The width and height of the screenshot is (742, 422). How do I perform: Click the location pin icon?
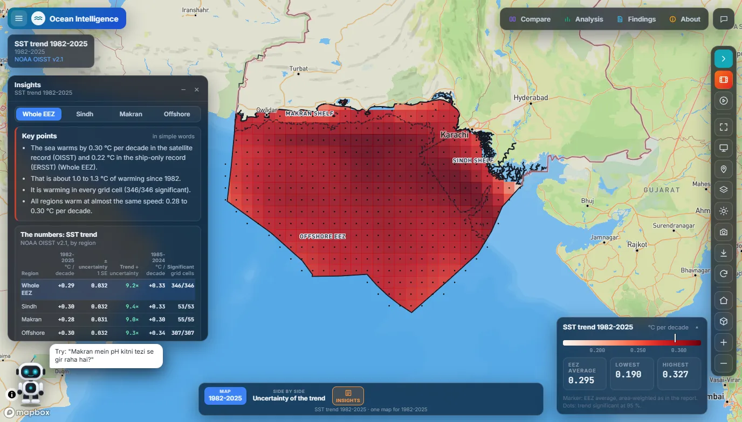724,169
